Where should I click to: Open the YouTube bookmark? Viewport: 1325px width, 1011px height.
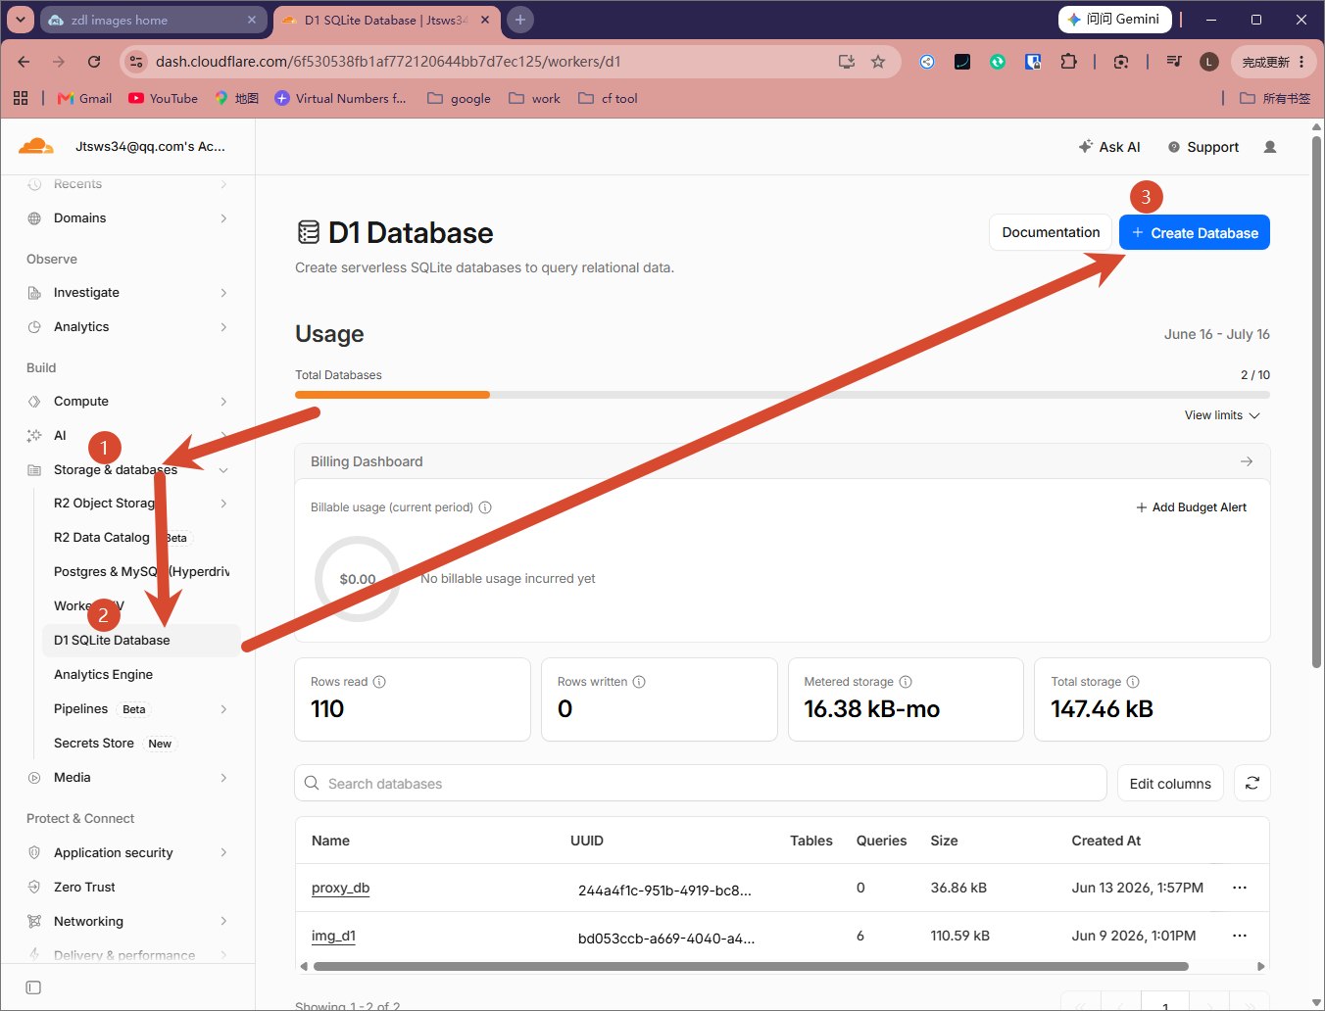pos(163,98)
